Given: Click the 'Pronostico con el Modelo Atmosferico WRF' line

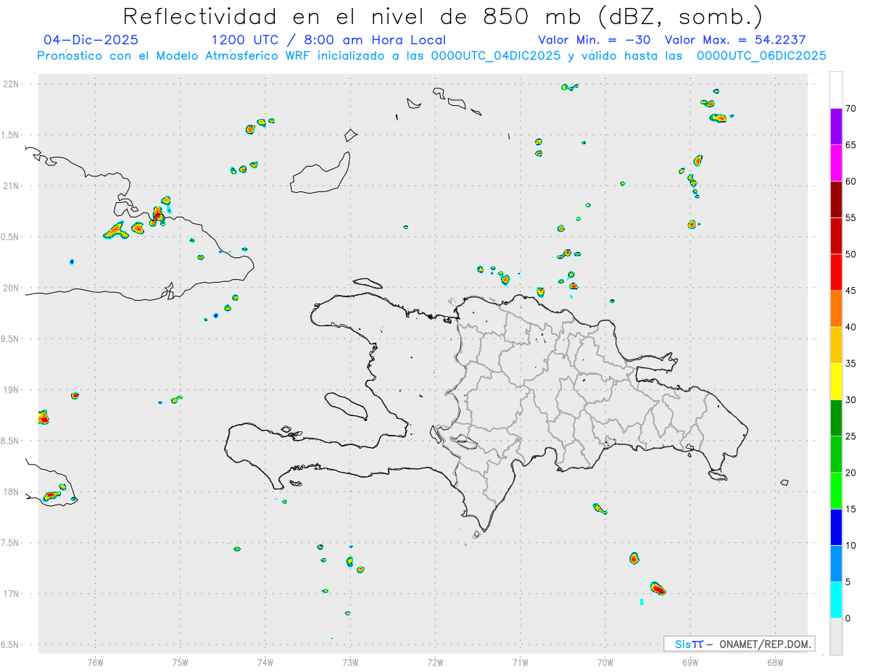Looking at the screenshot, I should point(431,56).
